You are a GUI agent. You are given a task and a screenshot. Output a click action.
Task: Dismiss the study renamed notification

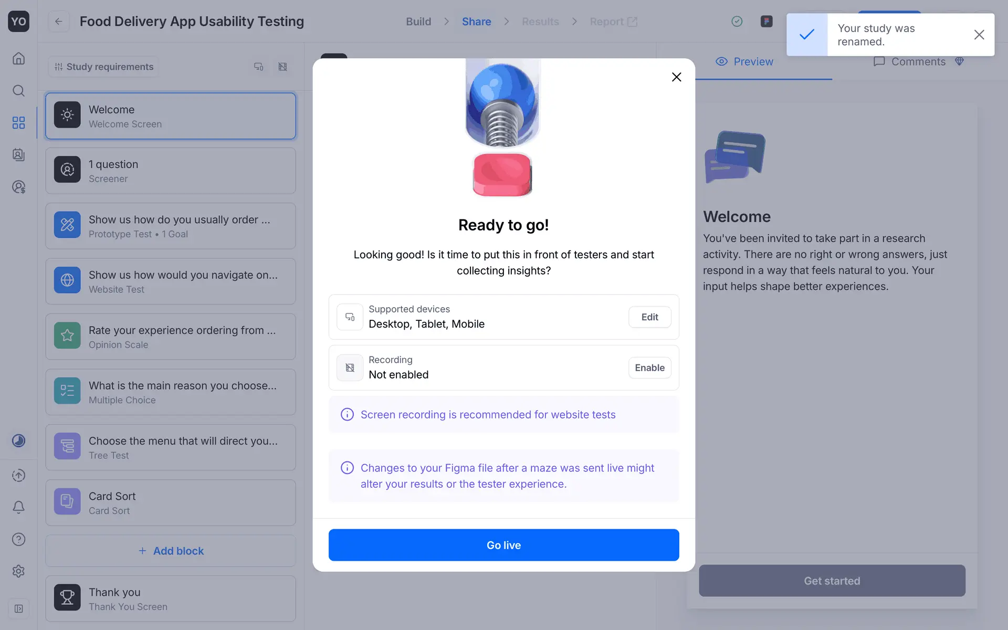[x=979, y=35]
